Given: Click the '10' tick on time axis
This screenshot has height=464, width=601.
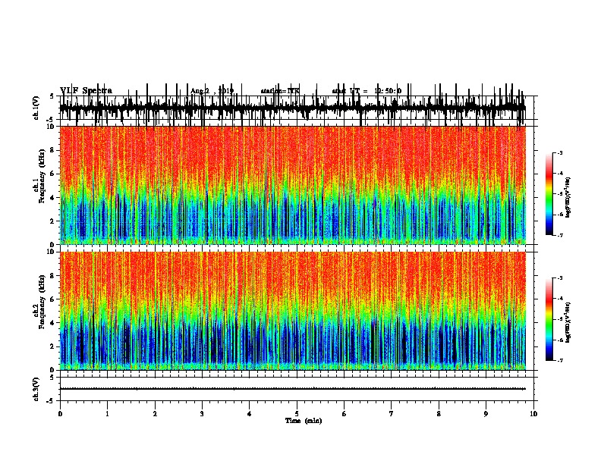Looking at the screenshot, I should (533, 414).
